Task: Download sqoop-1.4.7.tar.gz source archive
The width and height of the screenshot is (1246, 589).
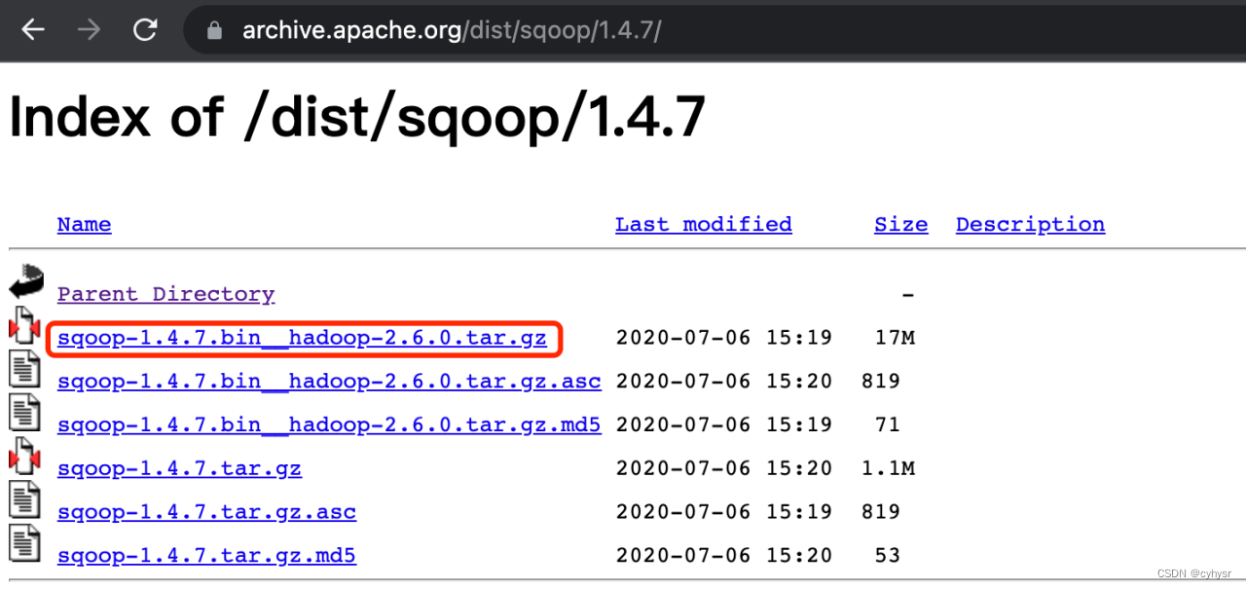Action: 179,468
